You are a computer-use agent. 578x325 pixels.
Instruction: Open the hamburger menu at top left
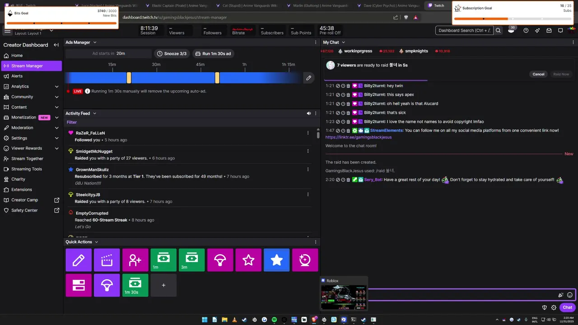tap(8, 31)
